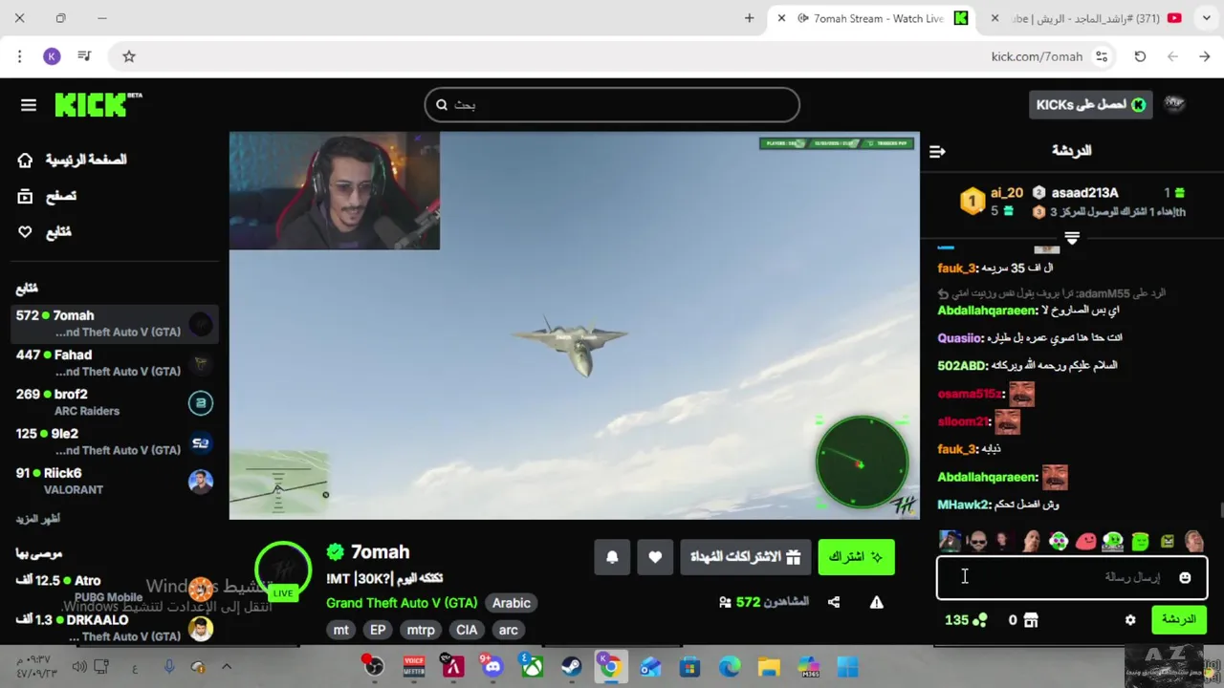This screenshot has height=688, width=1224.
Task: Click the green Subscribe button
Action: coord(857,557)
